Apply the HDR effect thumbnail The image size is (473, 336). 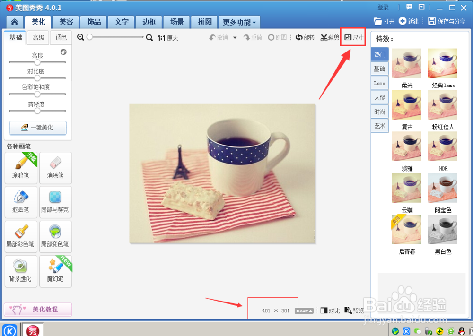[442, 146]
